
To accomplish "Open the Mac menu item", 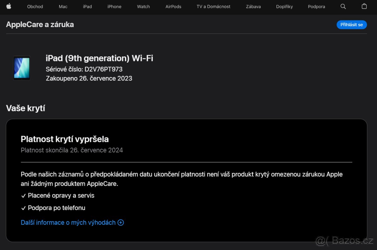I will tap(63, 7).
